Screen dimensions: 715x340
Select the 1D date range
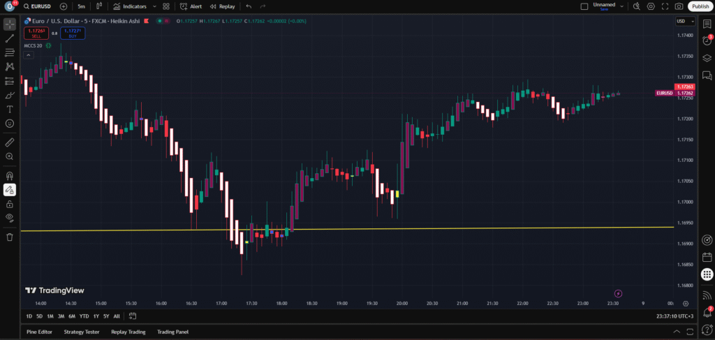tap(29, 316)
